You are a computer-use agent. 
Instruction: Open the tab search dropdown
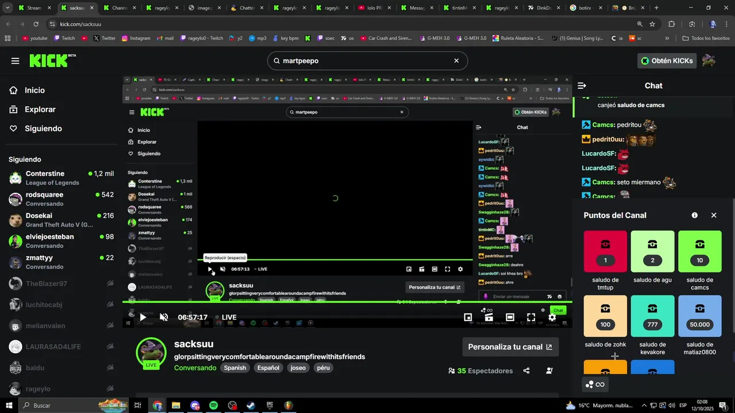6,8
